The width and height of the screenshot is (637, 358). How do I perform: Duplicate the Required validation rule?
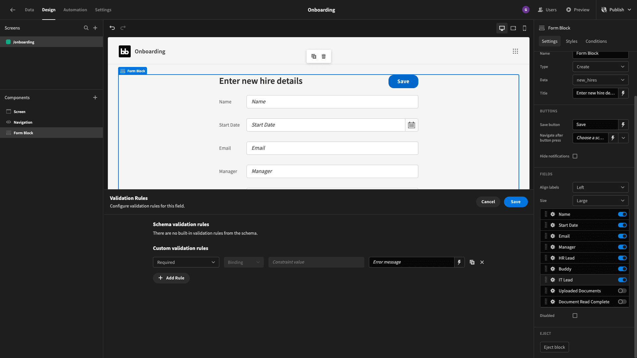(x=472, y=262)
